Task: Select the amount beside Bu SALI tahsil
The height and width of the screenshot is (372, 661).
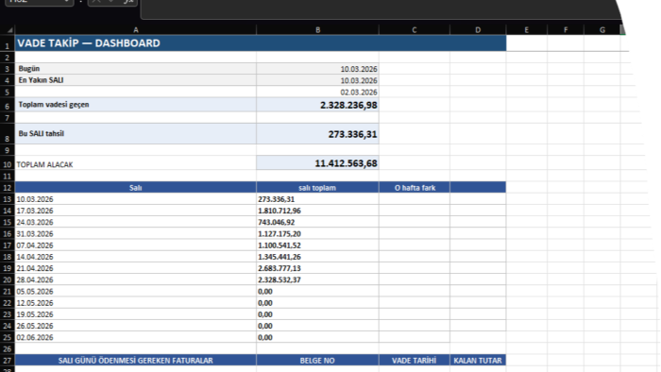Action: tap(317, 134)
